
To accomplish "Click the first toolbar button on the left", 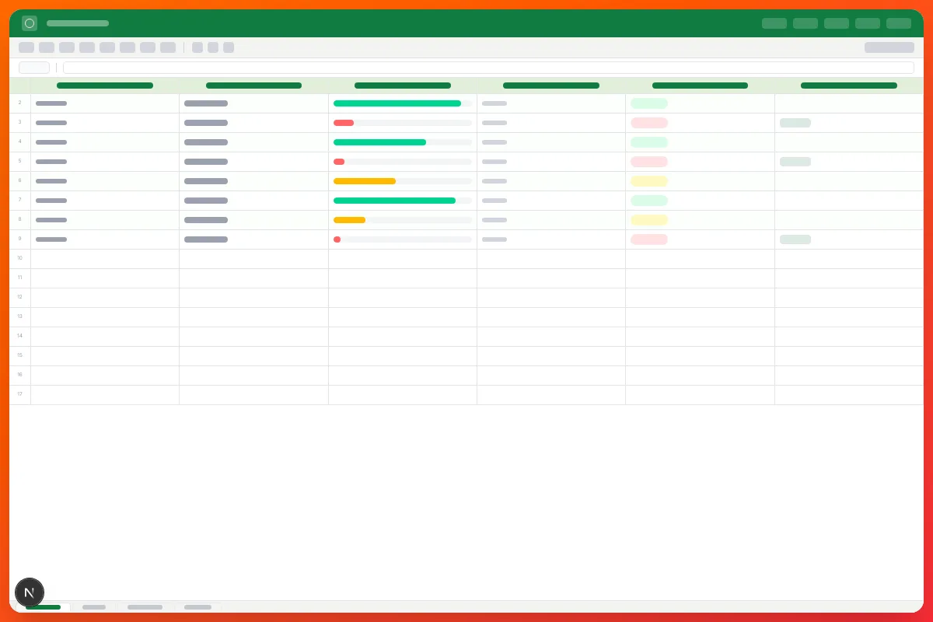I will (x=26, y=47).
